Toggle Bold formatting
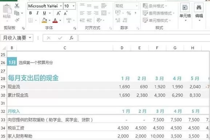The image size is (210, 140). click(x=31, y=13)
